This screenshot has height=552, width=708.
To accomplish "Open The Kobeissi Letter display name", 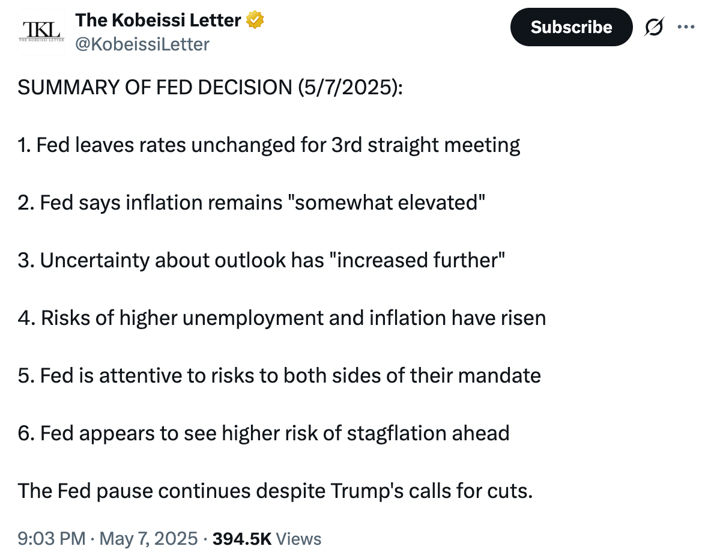I will pos(158,20).
